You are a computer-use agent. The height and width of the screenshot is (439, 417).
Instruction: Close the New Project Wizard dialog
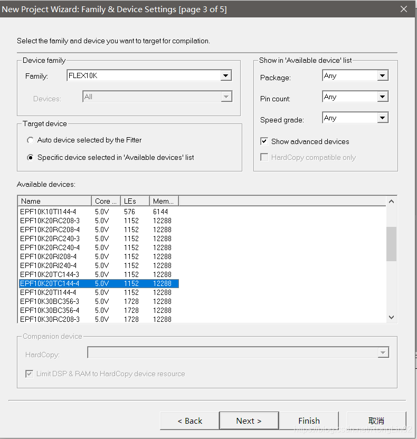point(404,9)
